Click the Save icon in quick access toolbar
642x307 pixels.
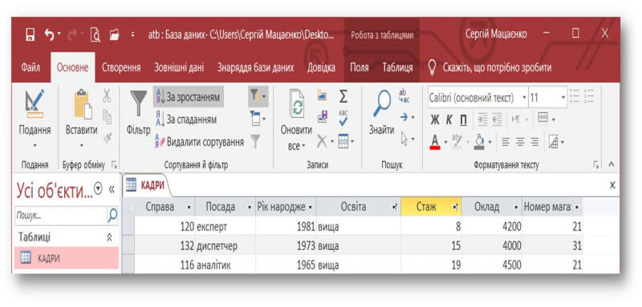click(x=30, y=34)
